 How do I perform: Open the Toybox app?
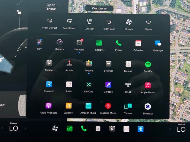89,64
